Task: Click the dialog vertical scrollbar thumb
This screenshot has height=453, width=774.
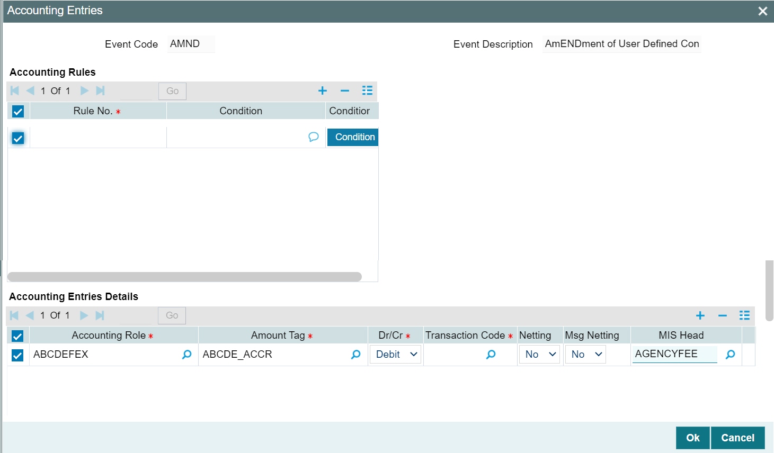Action: [770, 291]
